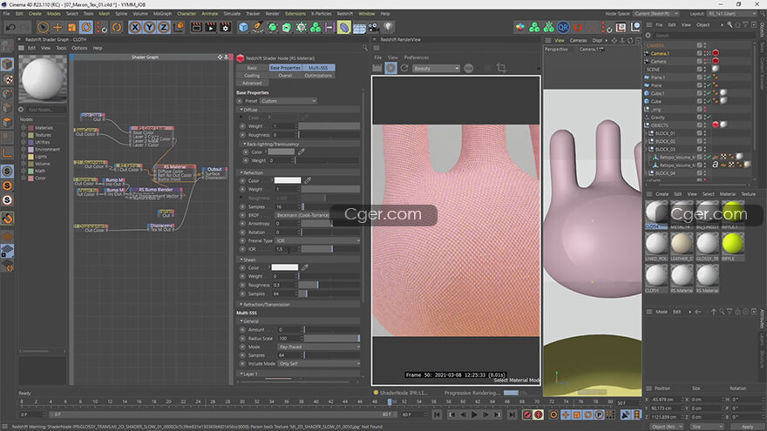Click the Record Active Objects red button
The width and height of the screenshot is (767, 431).
click(x=527, y=414)
